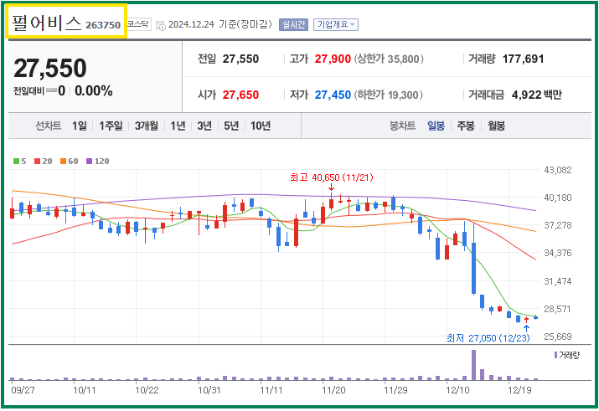Click the 거래대금 4,922 백만 value
This screenshot has width=599, height=411.
click(x=537, y=95)
